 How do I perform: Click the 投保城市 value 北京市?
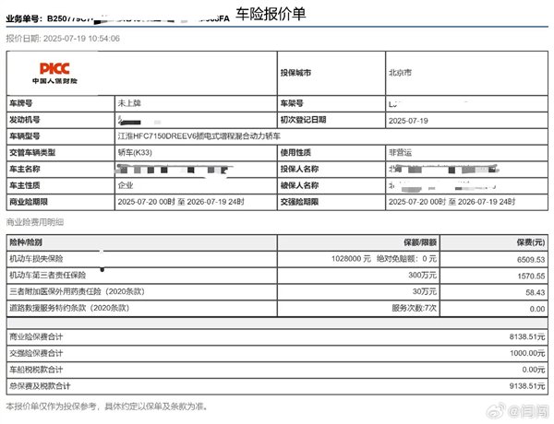(x=400, y=73)
